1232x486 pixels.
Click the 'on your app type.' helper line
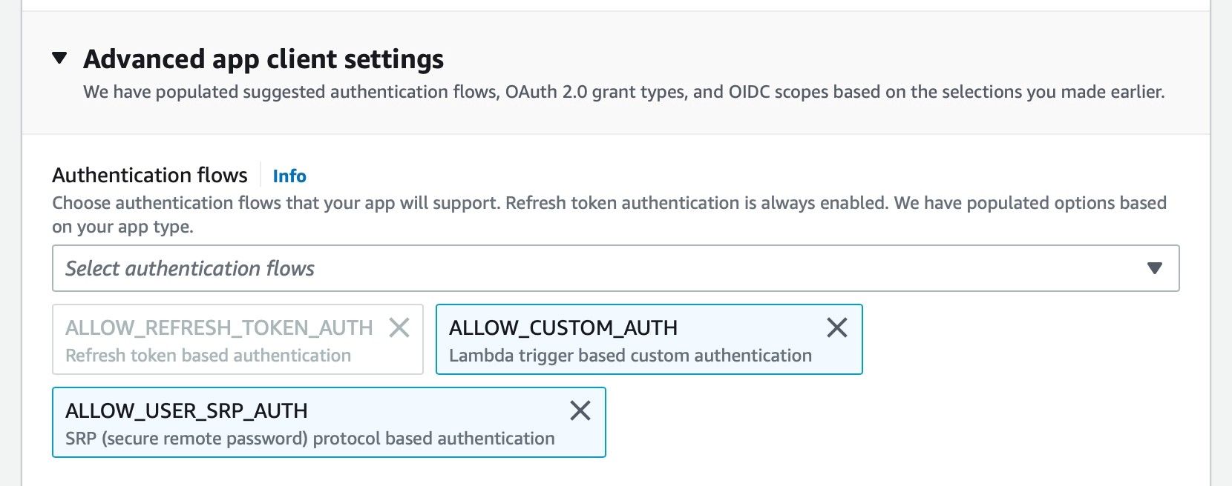(x=122, y=227)
